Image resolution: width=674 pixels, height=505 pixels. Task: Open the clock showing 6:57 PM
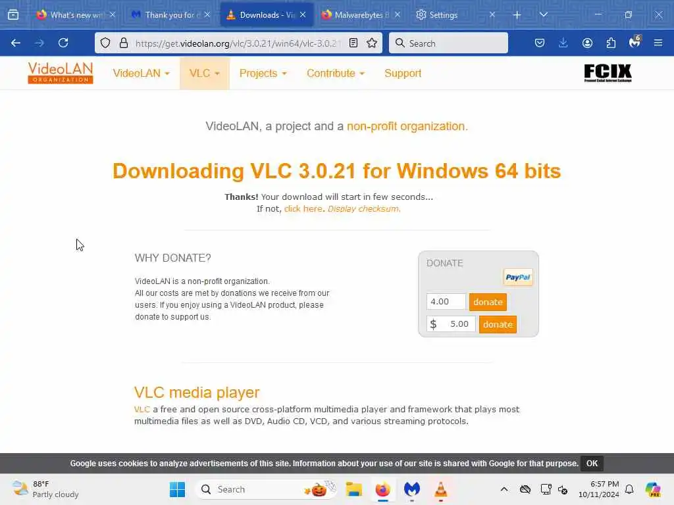pyautogui.click(x=599, y=489)
